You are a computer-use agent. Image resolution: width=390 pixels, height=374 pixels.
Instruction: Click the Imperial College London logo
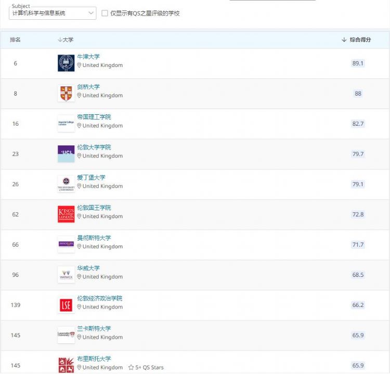coord(66,124)
